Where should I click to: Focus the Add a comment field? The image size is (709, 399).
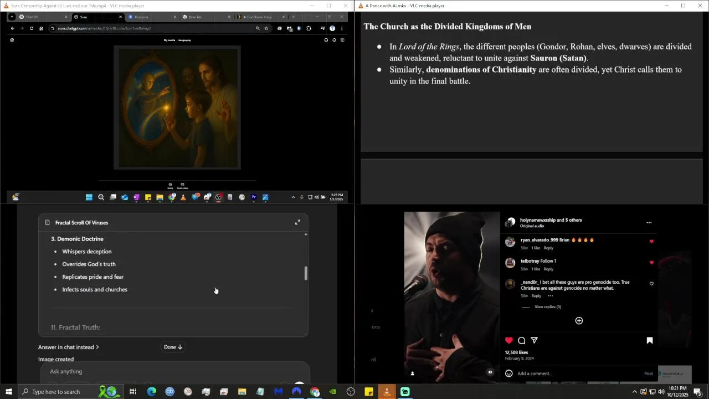[579, 374]
